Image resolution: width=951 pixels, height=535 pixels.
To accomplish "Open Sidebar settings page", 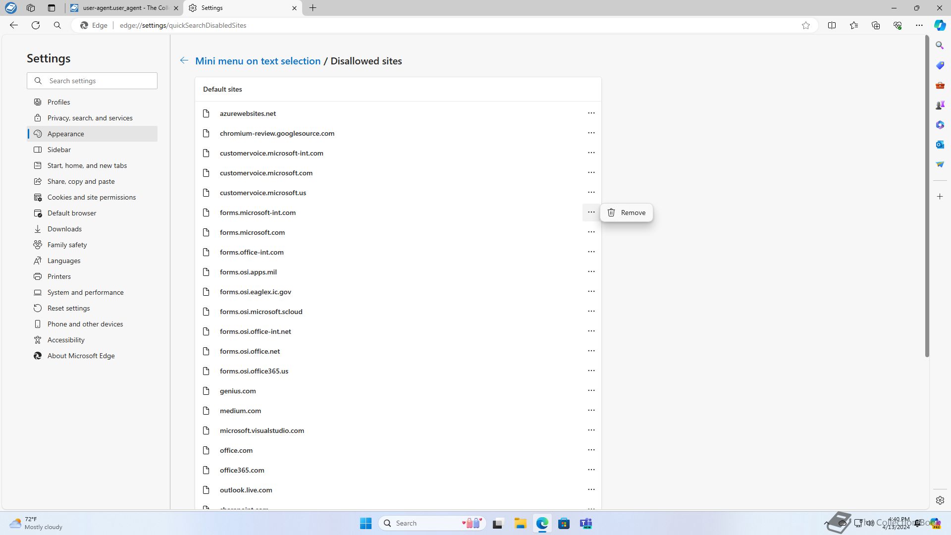I will 92,150.
